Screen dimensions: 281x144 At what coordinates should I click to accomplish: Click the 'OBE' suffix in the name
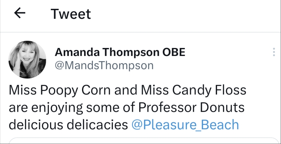coord(174,52)
